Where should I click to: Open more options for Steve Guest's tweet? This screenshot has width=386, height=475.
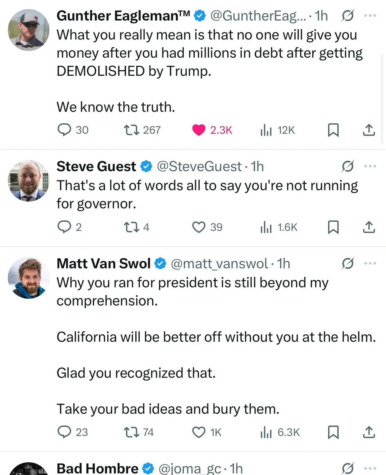tap(370, 166)
